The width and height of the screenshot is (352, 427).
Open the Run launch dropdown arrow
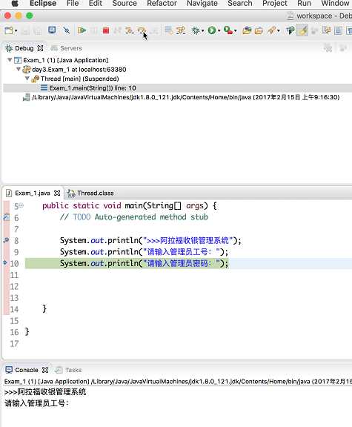(x=219, y=31)
